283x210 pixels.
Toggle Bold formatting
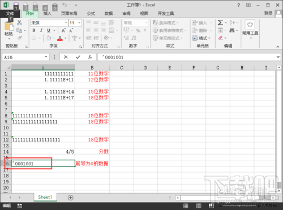coord(34,30)
